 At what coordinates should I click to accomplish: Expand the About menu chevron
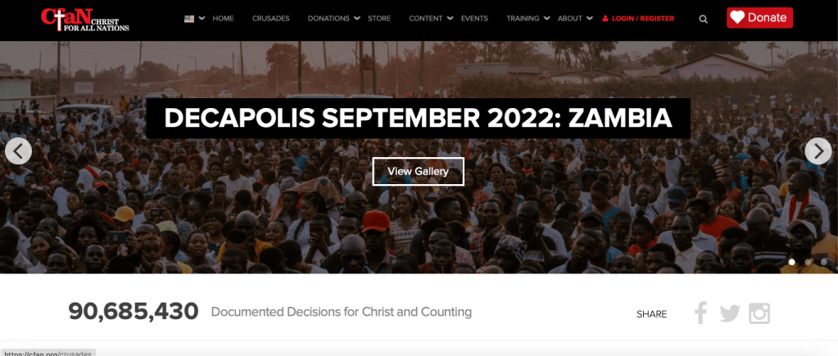pos(590,18)
